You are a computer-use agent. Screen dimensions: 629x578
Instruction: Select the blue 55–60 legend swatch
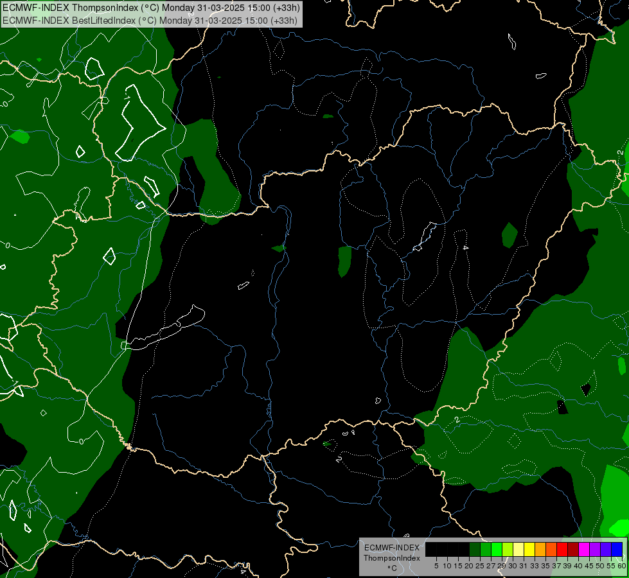(617, 549)
